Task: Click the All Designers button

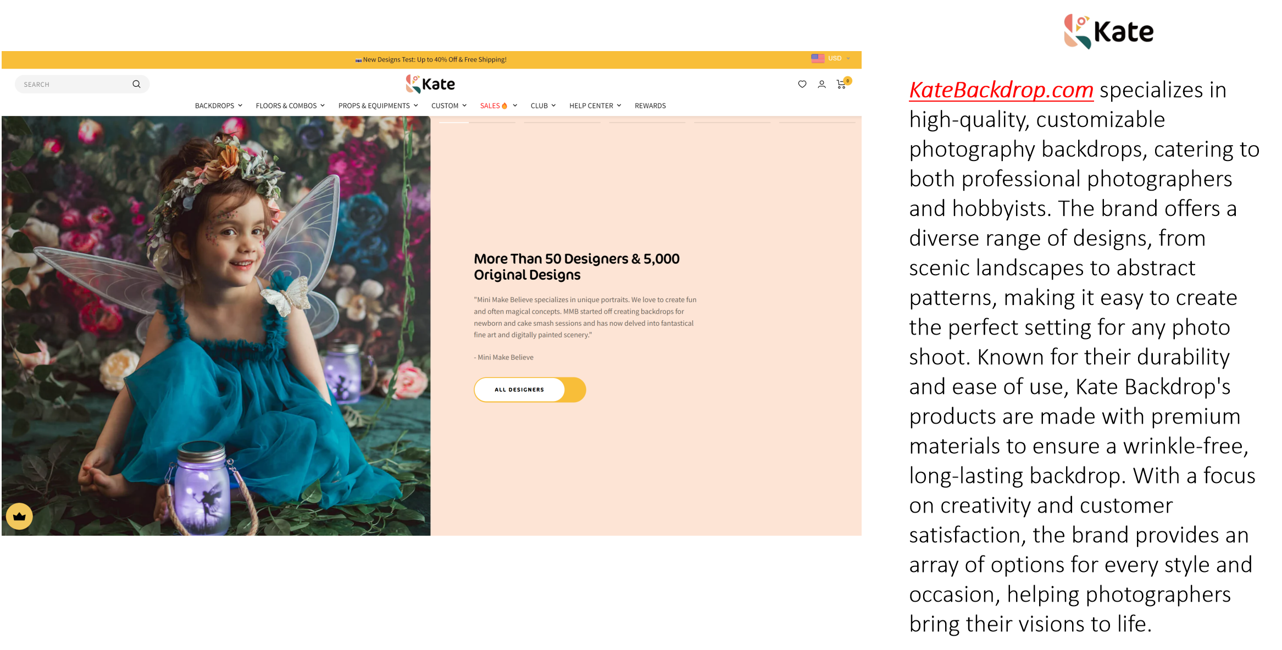Action: pos(519,390)
